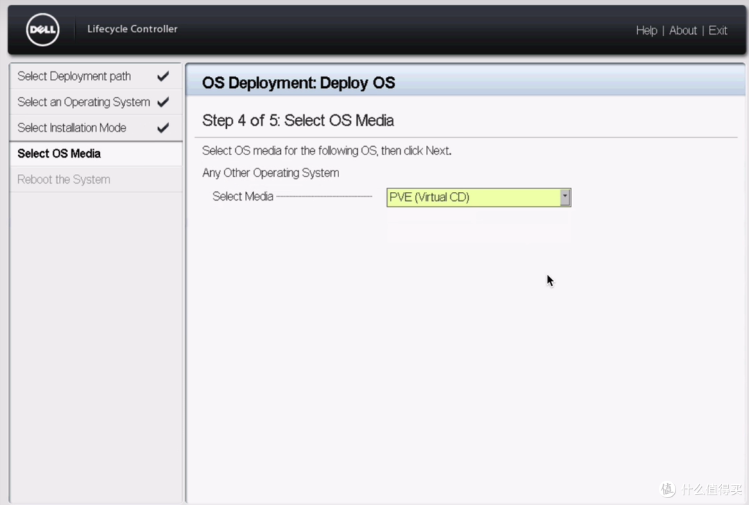Click checkmark beside Select an Operating System

pos(163,102)
